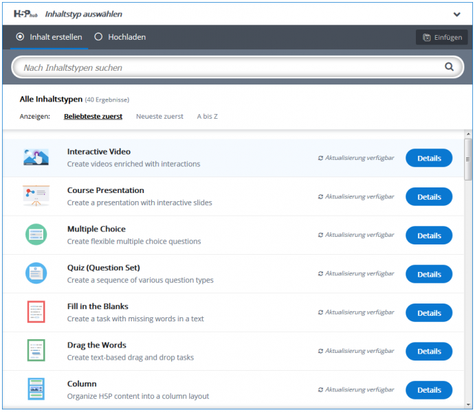Focus the Nach Inhaltstypen suchen field

coord(238,67)
